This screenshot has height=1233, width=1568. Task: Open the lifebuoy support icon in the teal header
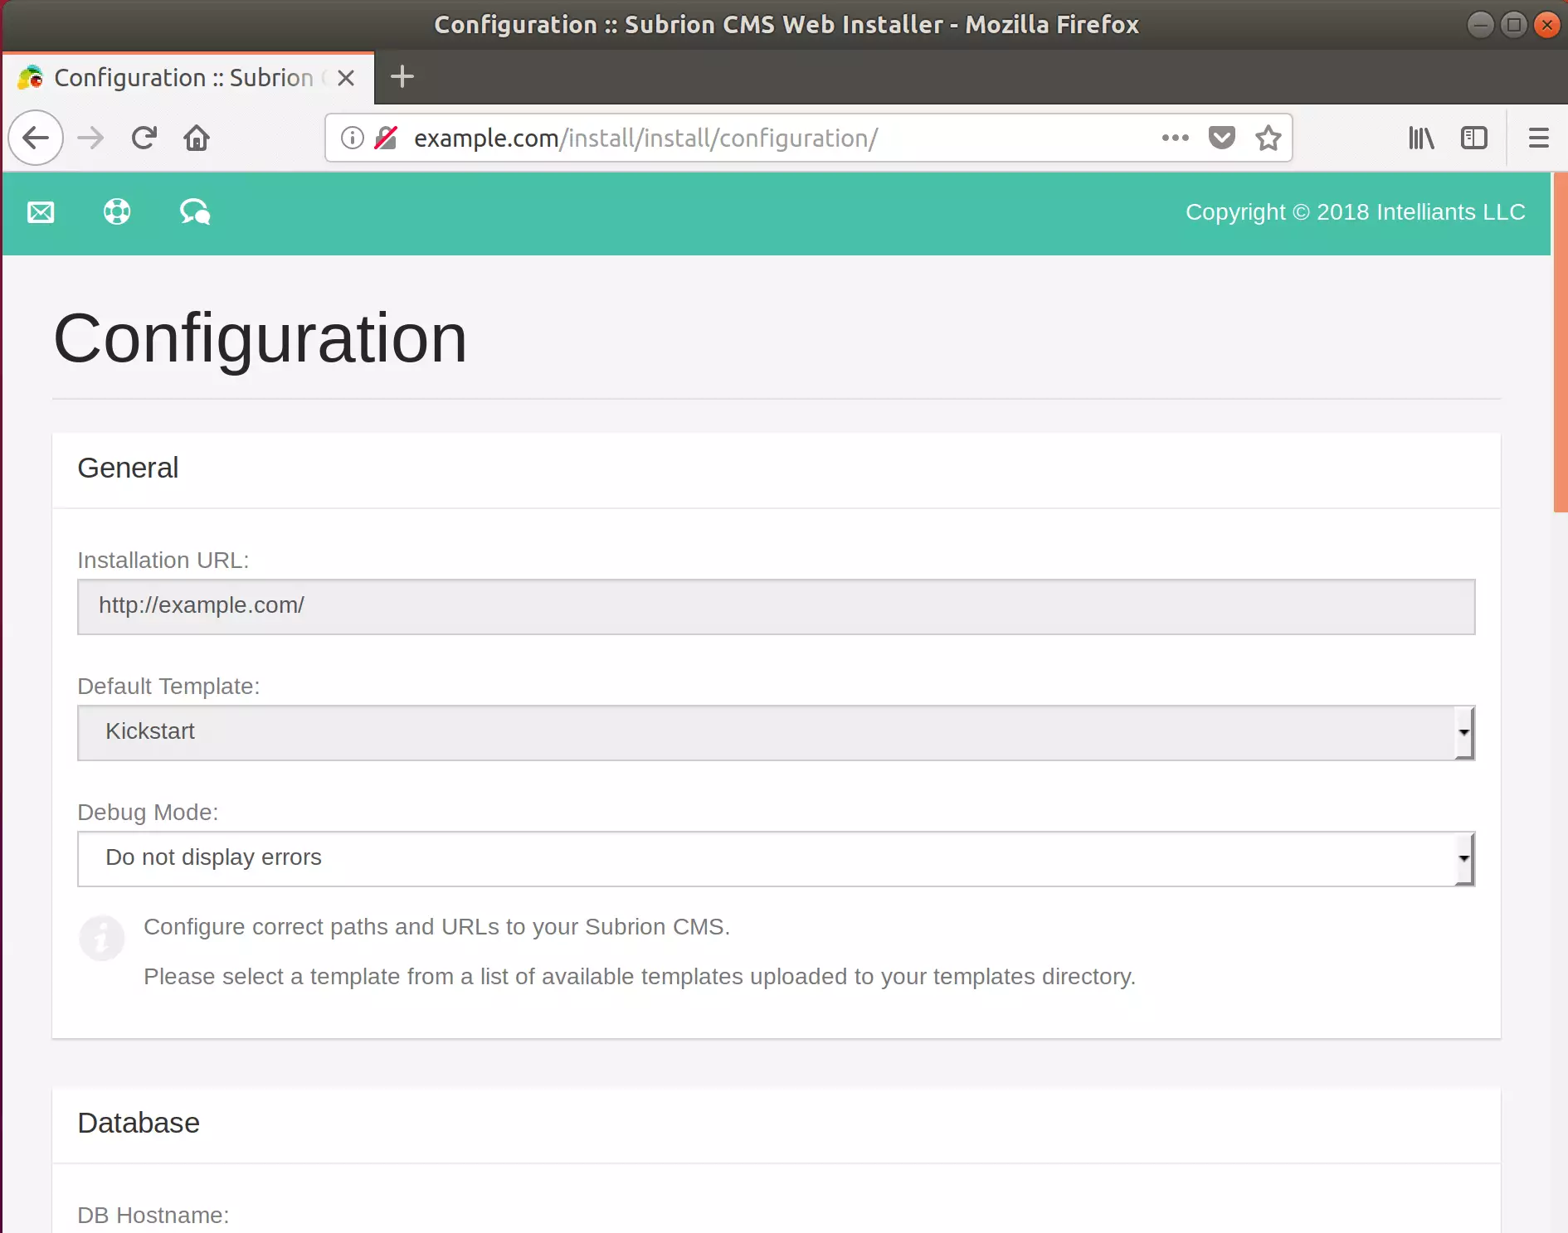pyautogui.click(x=117, y=212)
